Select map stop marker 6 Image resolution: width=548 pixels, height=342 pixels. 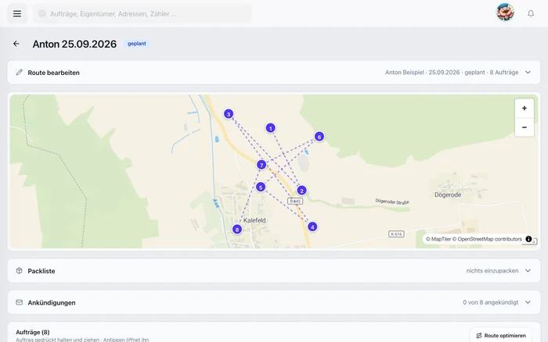point(319,137)
